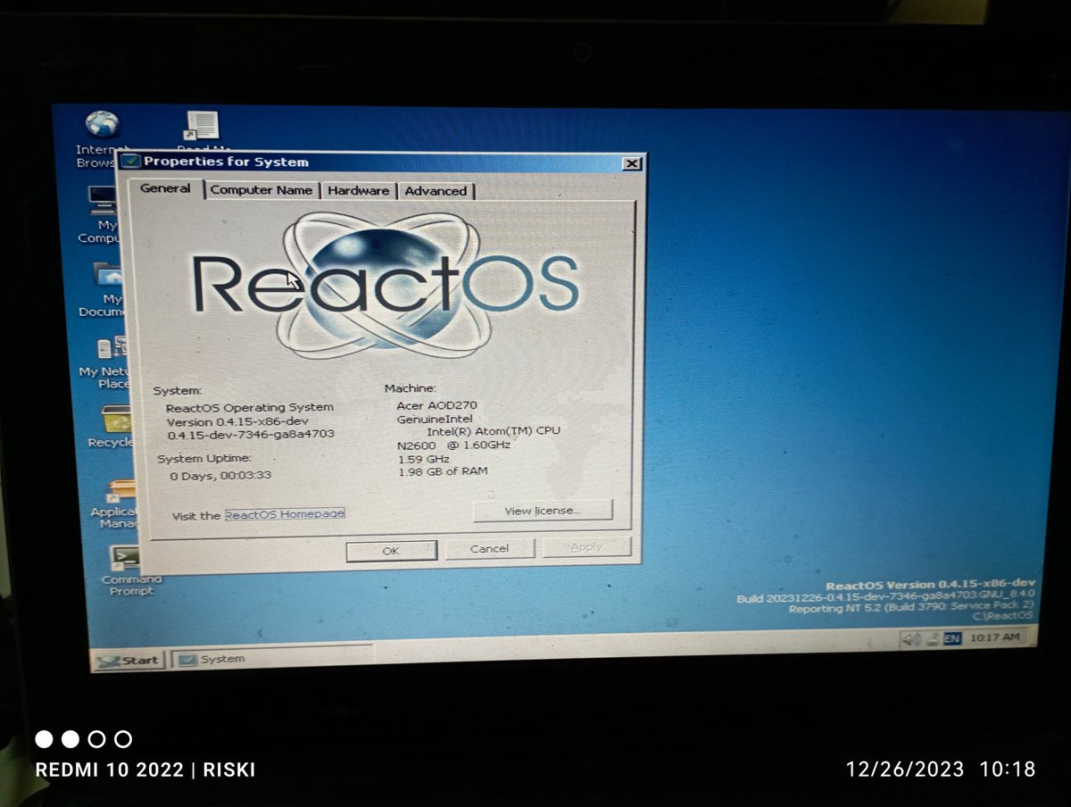
Task: Click the text 1.59 GHz
Action: [x=424, y=458]
